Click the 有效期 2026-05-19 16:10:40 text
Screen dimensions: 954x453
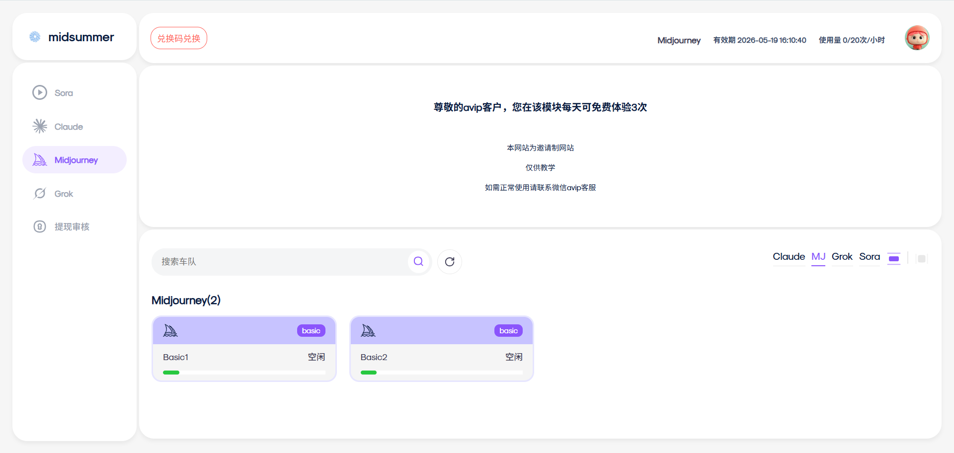(x=760, y=40)
